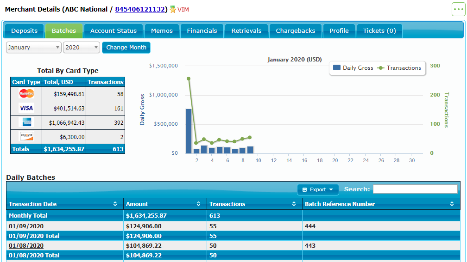
Task: Click the Visa card logo
Action: [26, 108]
